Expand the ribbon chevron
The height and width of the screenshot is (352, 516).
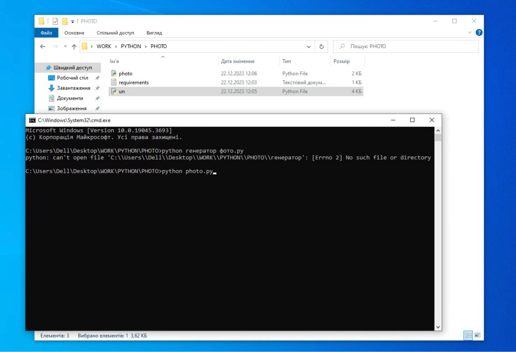click(470, 33)
